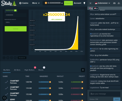122x101 pixels.
Task: Click the chart icon of the 1:14 AM bet
Action: [x=7, y=88]
